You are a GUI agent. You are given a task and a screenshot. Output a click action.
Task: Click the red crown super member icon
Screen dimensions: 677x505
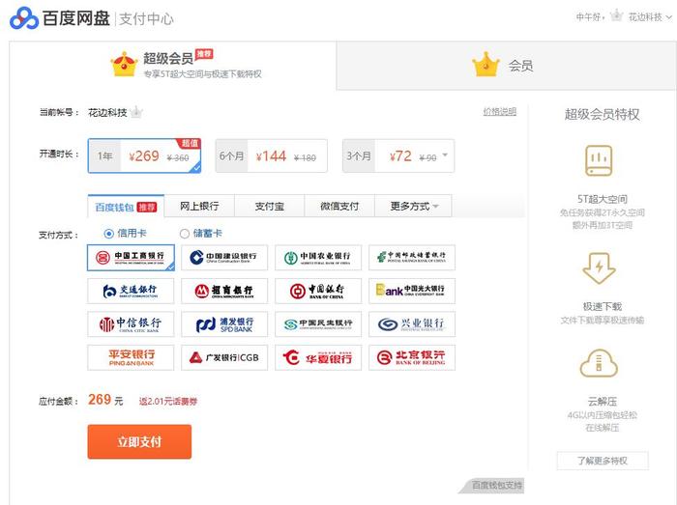[x=125, y=65]
